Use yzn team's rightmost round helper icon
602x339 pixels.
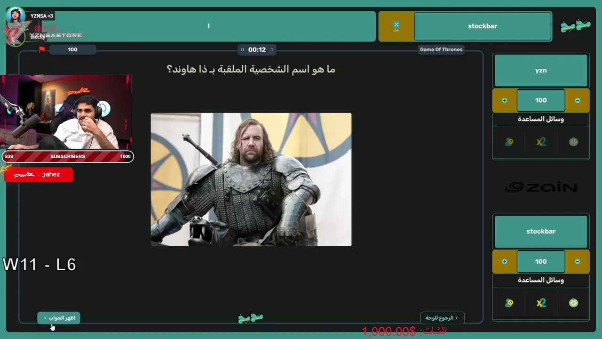(573, 142)
